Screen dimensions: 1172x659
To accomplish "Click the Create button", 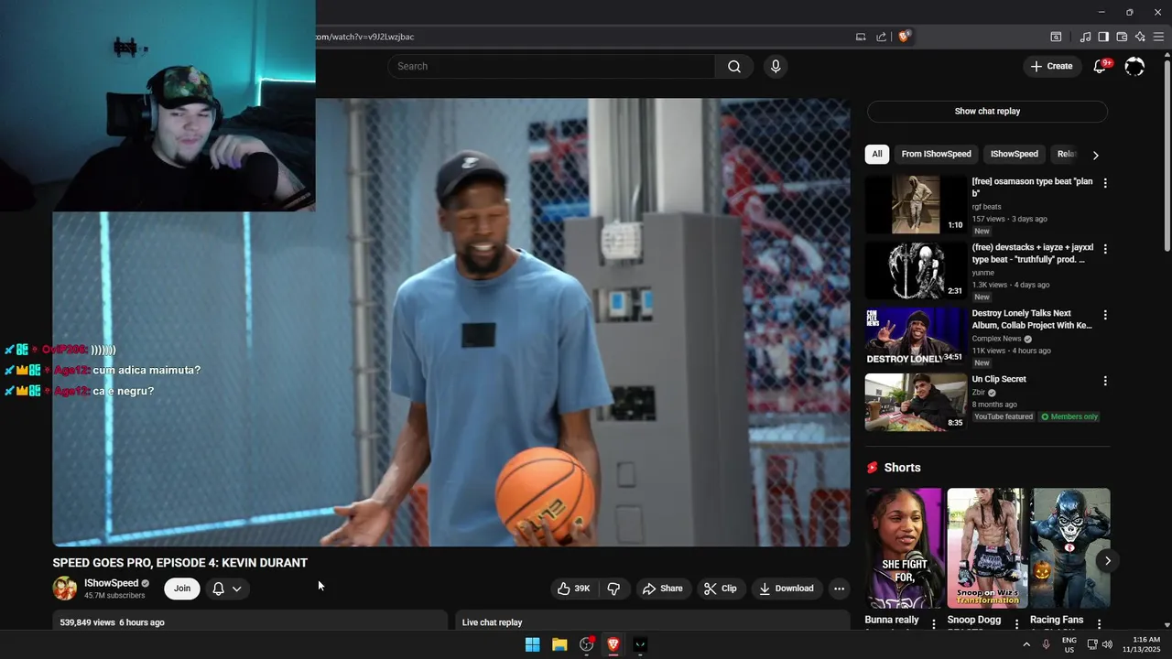I will tap(1051, 66).
